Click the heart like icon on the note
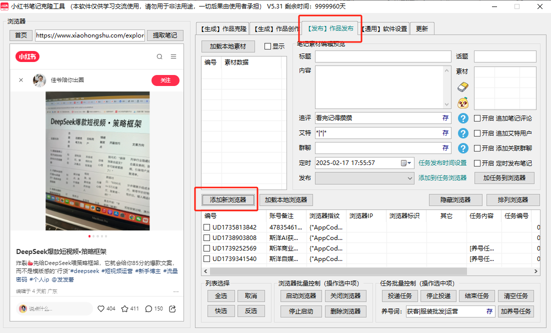Viewport: 551px width, 333px height. [x=101, y=308]
